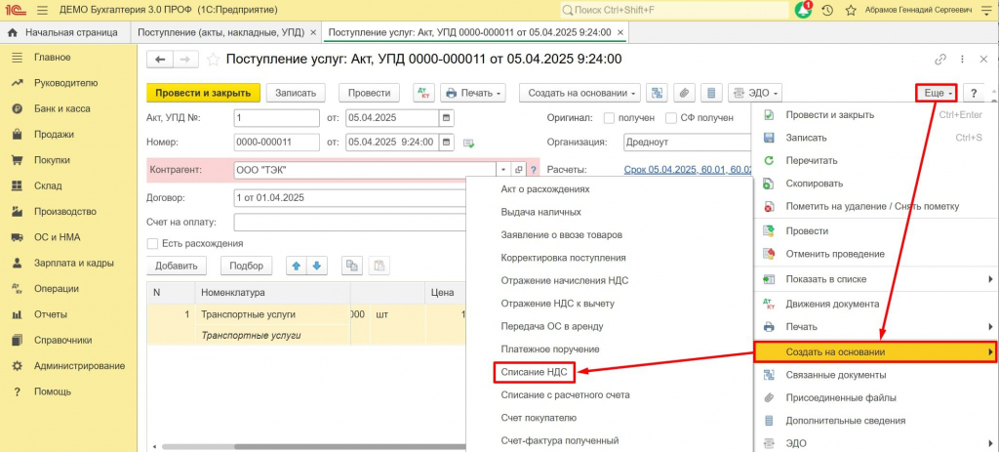This screenshot has width=999, height=452.
Task: Click Добавить row button
Action: [177, 266]
